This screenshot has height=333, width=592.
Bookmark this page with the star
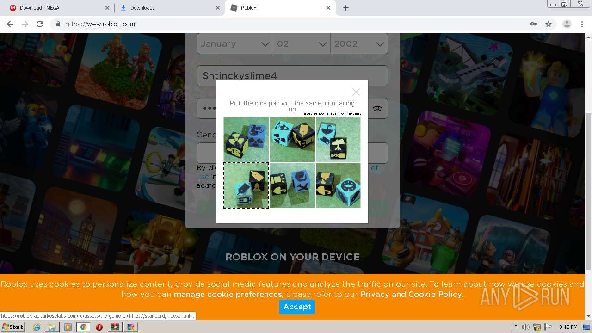point(549,24)
